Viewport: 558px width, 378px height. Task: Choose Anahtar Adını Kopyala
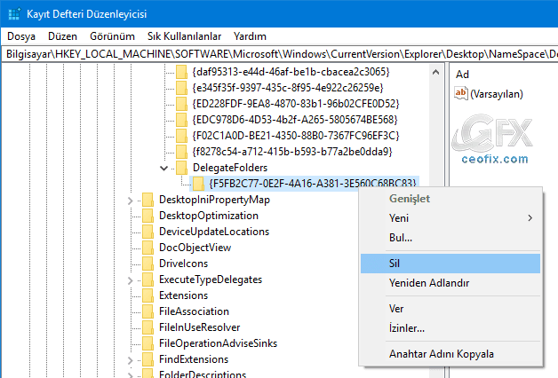[x=450, y=354]
